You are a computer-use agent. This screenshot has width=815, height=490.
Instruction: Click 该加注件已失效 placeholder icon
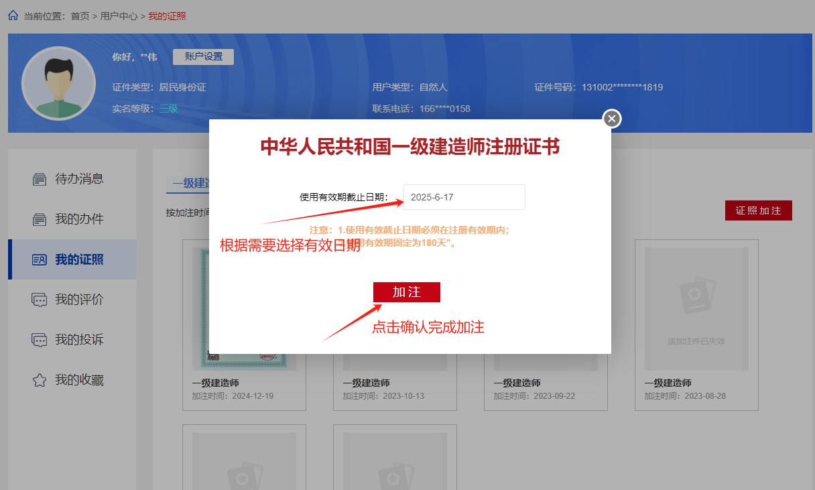[x=696, y=297]
